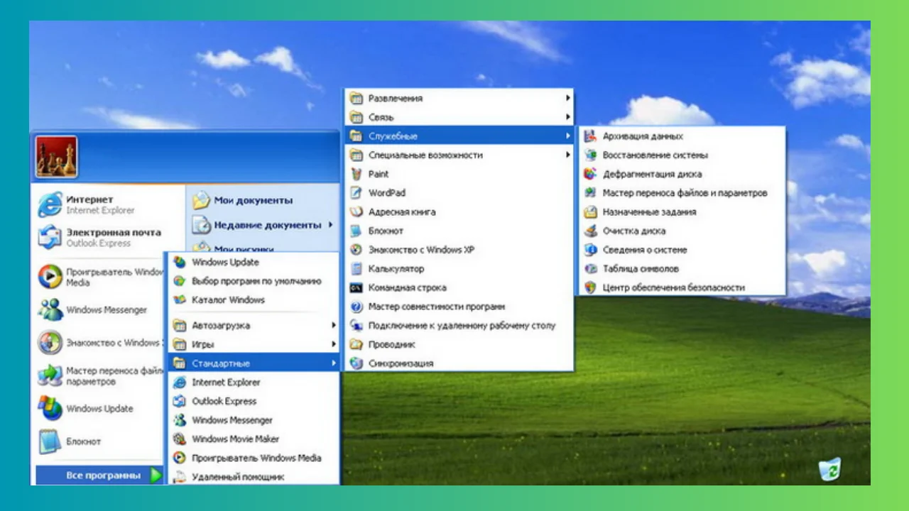Expand the Служебные submenu arrow
The image size is (909, 511).
pos(567,136)
